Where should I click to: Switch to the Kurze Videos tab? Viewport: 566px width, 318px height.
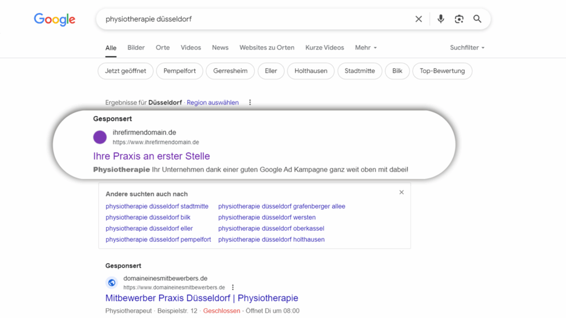324,47
